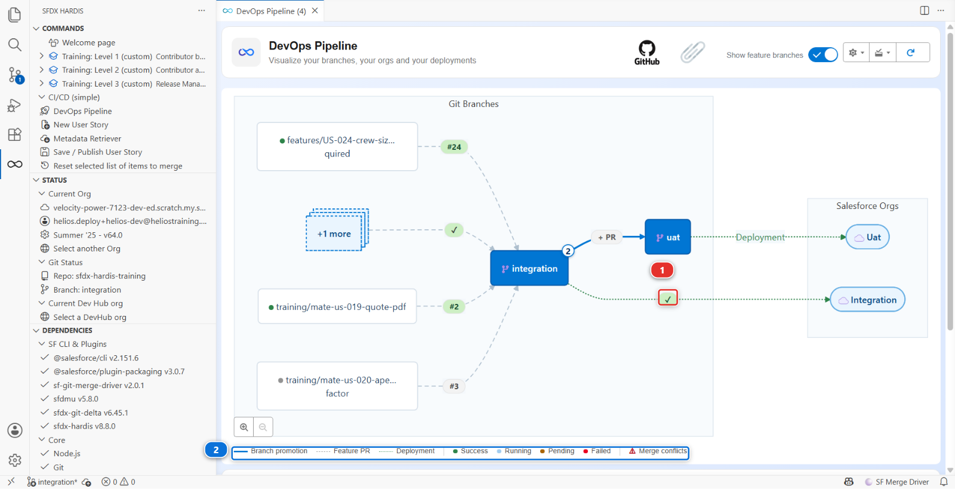The width and height of the screenshot is (955, 489).
Task: Click the Copilot icon in status bar
Action: pos(849,482)
